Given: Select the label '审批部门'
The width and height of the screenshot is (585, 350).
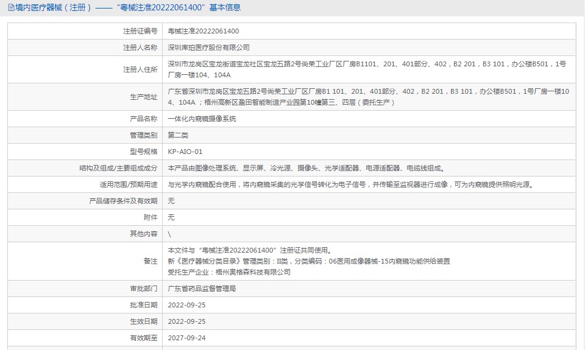Looking at the screenshot, I should (x=144, y=289).
